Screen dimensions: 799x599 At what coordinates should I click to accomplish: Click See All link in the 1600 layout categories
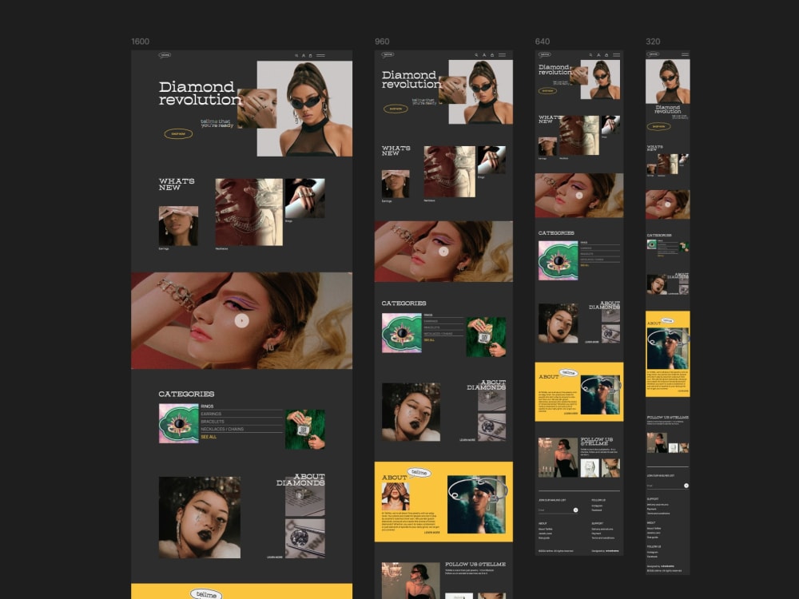pos(209,437)
